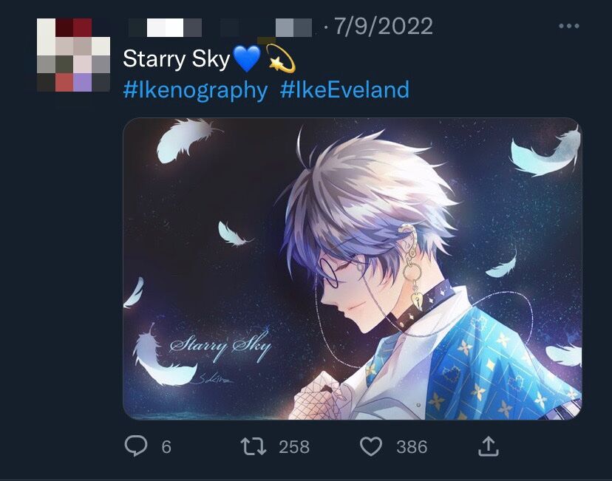Expand the anime character artwork image
This screenshot has height=481, width=612.
point(353,269)
